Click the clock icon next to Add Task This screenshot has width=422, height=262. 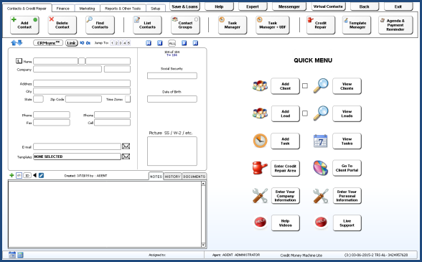tap(260, 141)
